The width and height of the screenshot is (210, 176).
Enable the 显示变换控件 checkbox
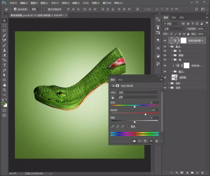tap(45, 9)
